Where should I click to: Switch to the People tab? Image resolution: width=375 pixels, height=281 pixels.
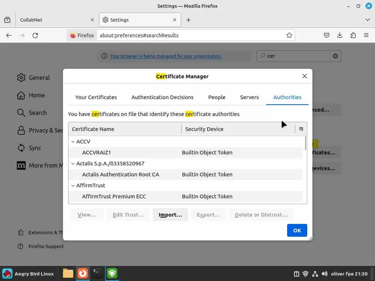217,97
